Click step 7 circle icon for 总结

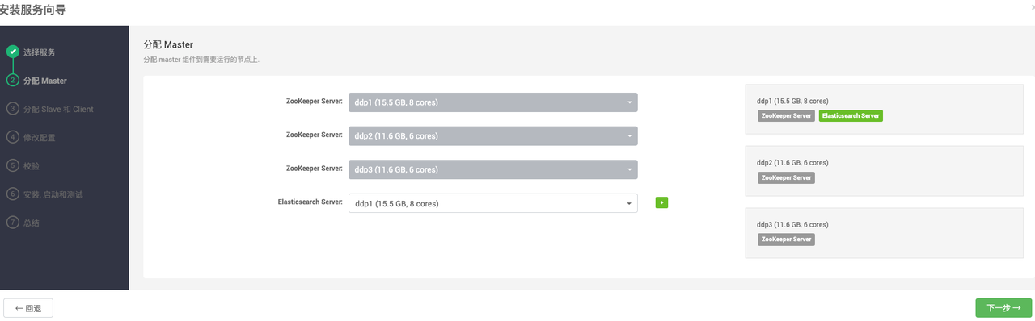click(x=13, y=223)
